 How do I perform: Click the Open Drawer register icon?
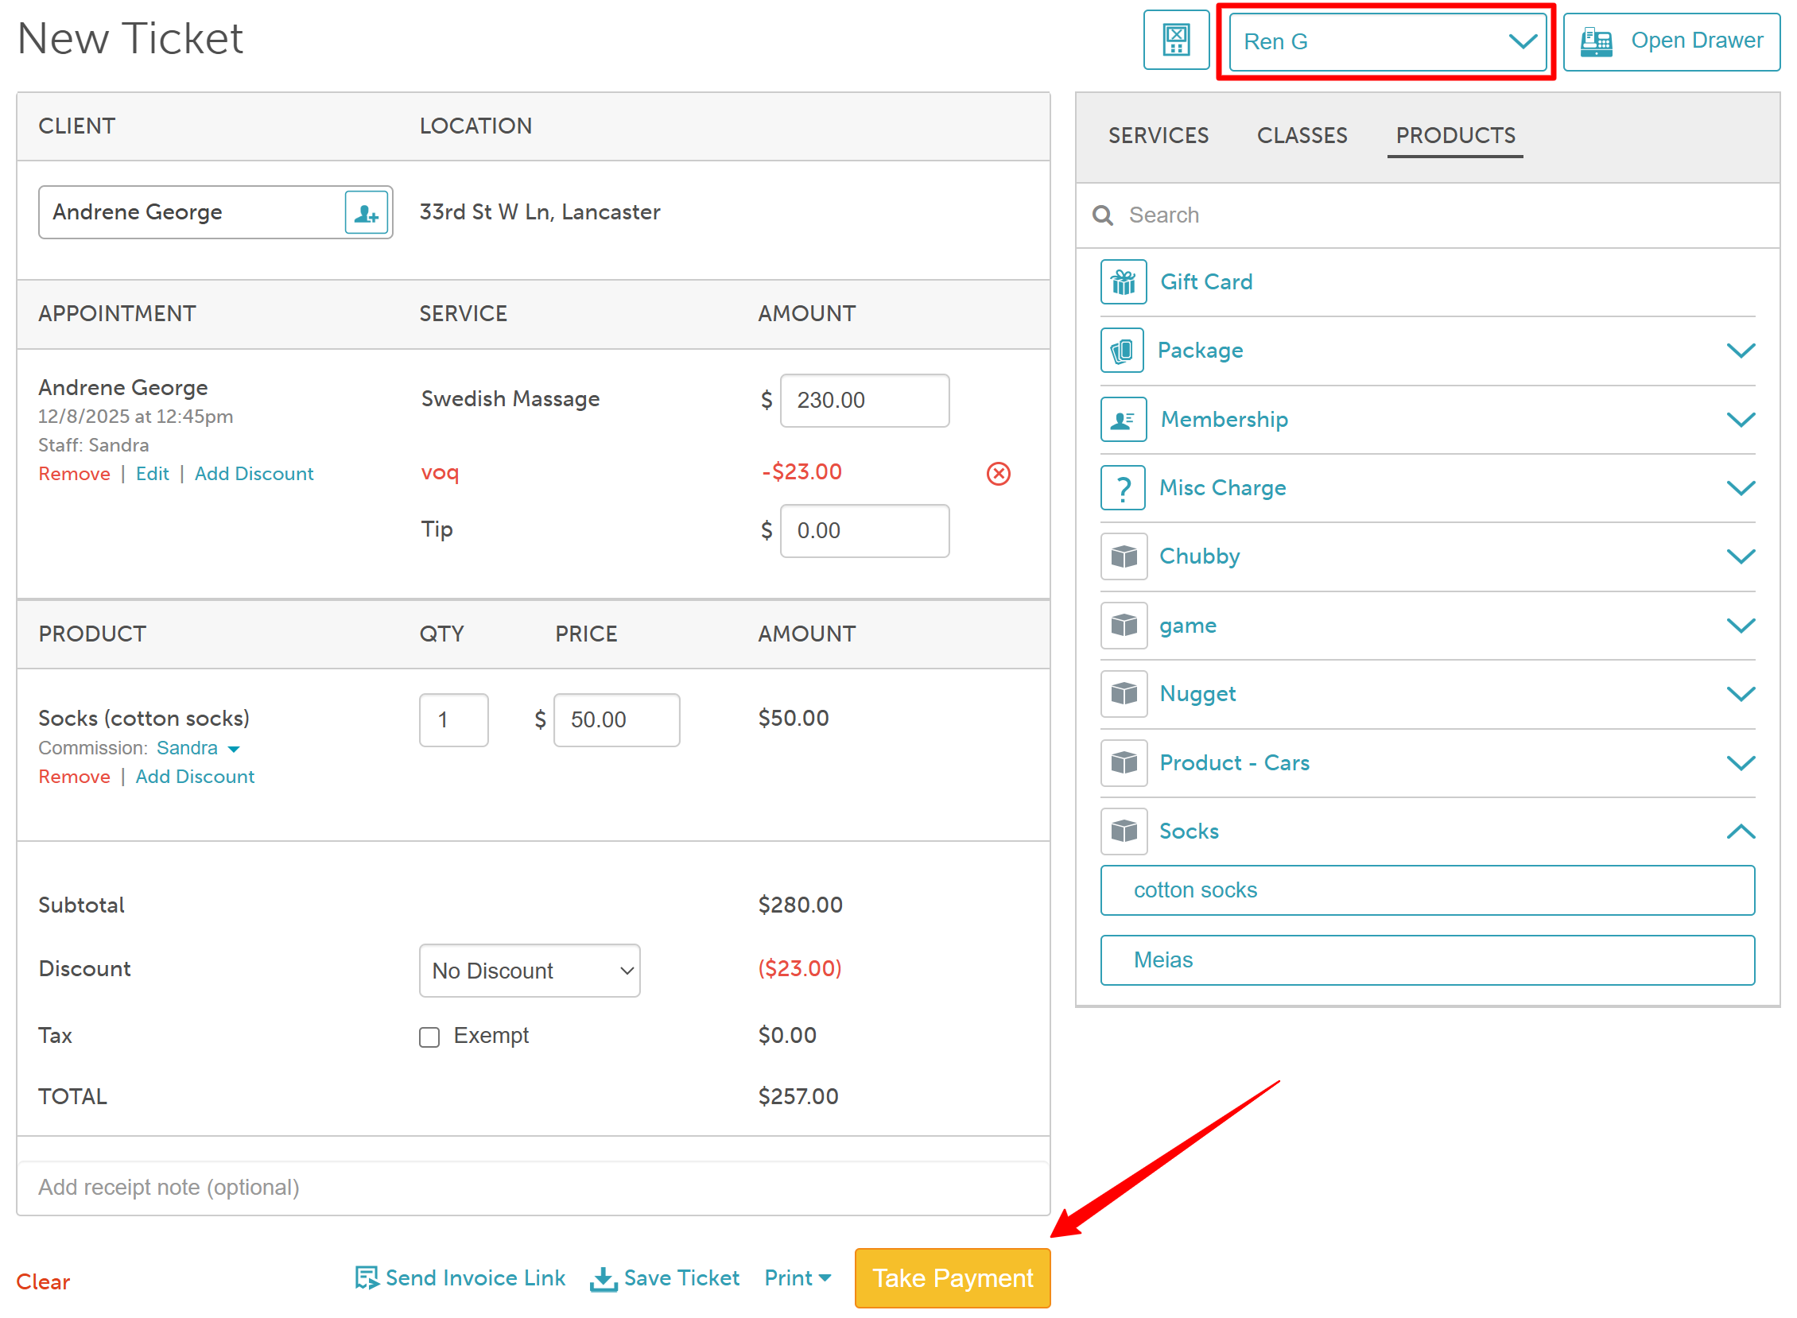(x=1597, y=41)
